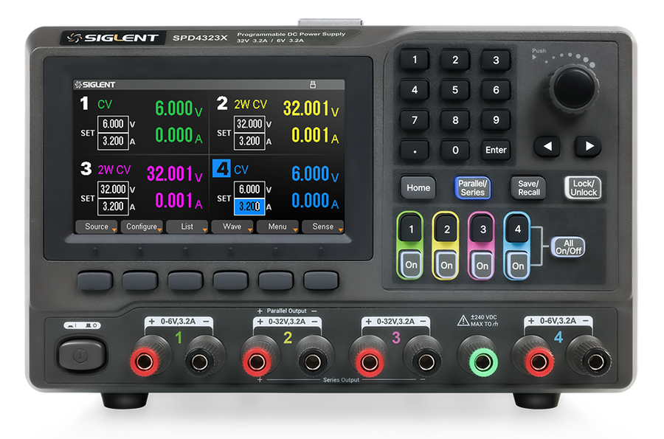Click the right arrow key
The image size is (664, 439).
(588, 147)
